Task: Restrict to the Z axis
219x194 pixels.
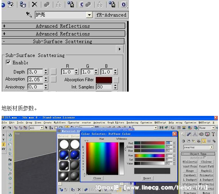Action: click(3, 144)
